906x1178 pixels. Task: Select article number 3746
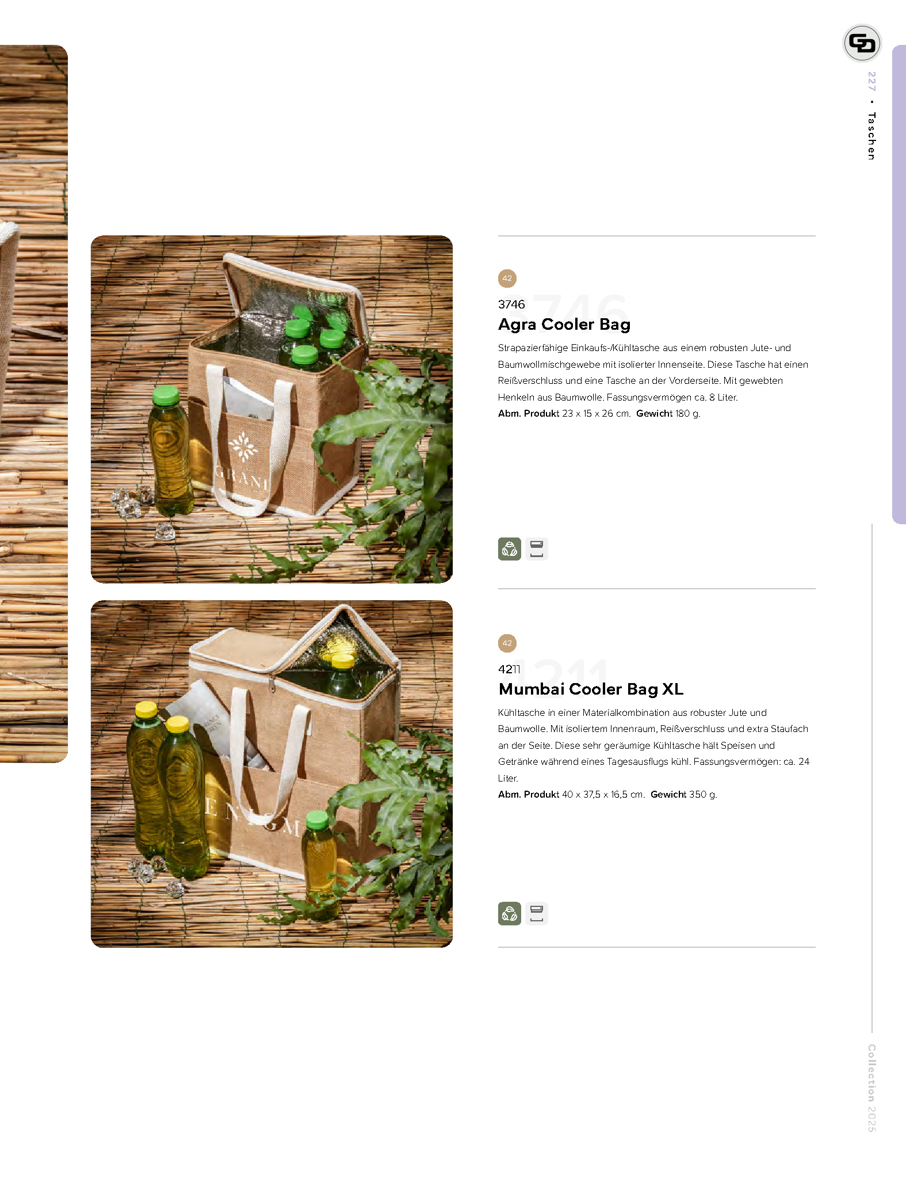[511, 304]
